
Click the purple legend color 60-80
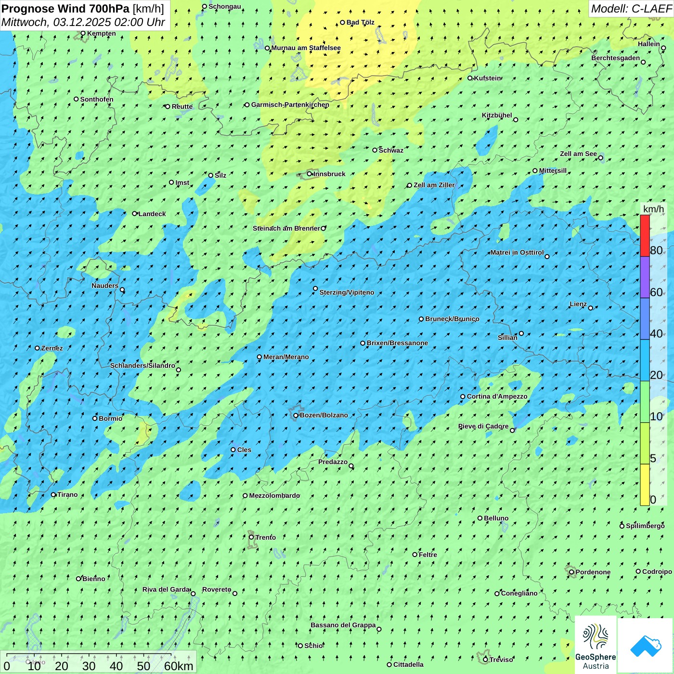(x=645, y=277)
